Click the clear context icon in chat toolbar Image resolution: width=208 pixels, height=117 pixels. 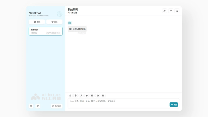click(x=92, y=95)
